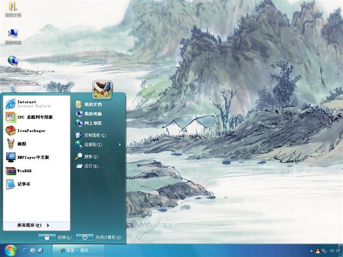The height and width of the screenshot is (257, 343).
Task: Click the 关闭计算机(U) power button
Action: 85,237
